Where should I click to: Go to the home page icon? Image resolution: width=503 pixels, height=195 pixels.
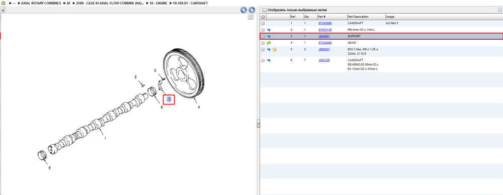[3, 3]
